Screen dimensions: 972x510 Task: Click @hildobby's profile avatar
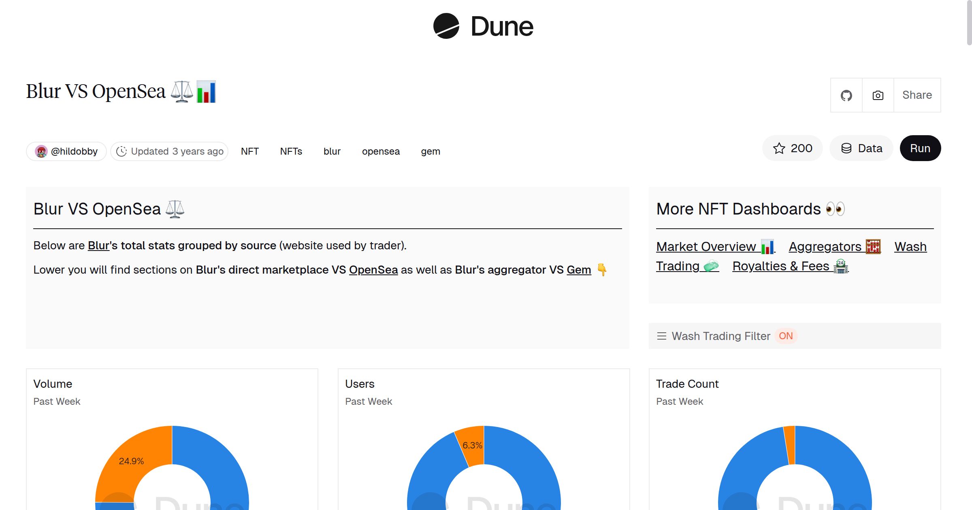tap(42, 151)
